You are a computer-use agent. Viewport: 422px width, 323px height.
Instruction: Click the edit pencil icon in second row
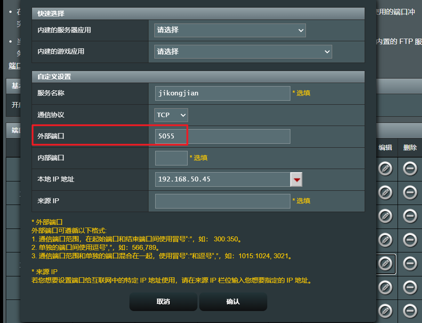[385, 193]
